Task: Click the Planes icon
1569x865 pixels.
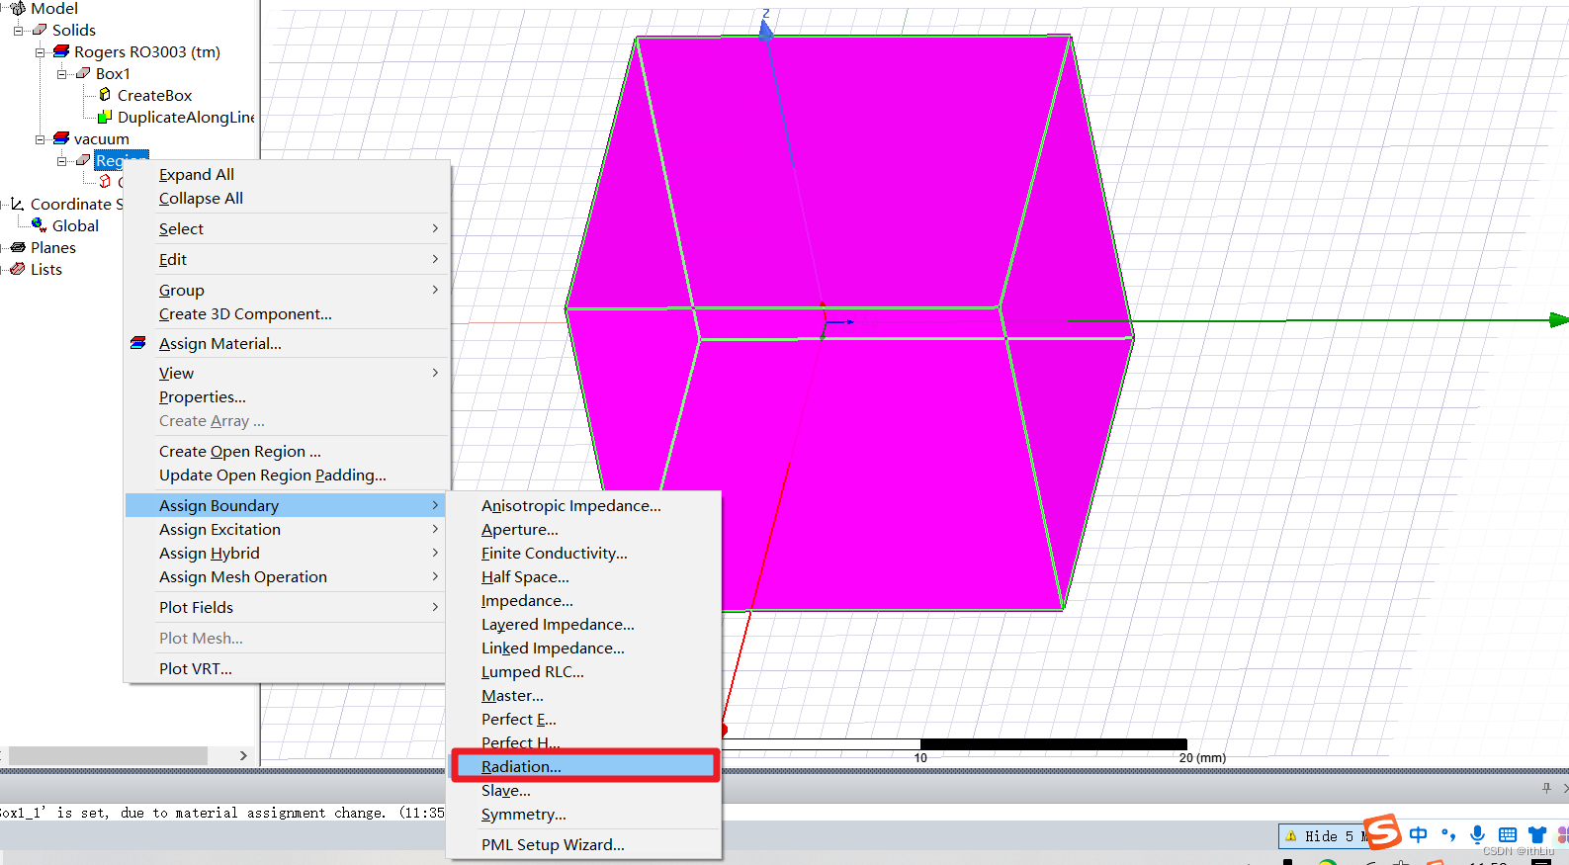Action: [18, 247]
